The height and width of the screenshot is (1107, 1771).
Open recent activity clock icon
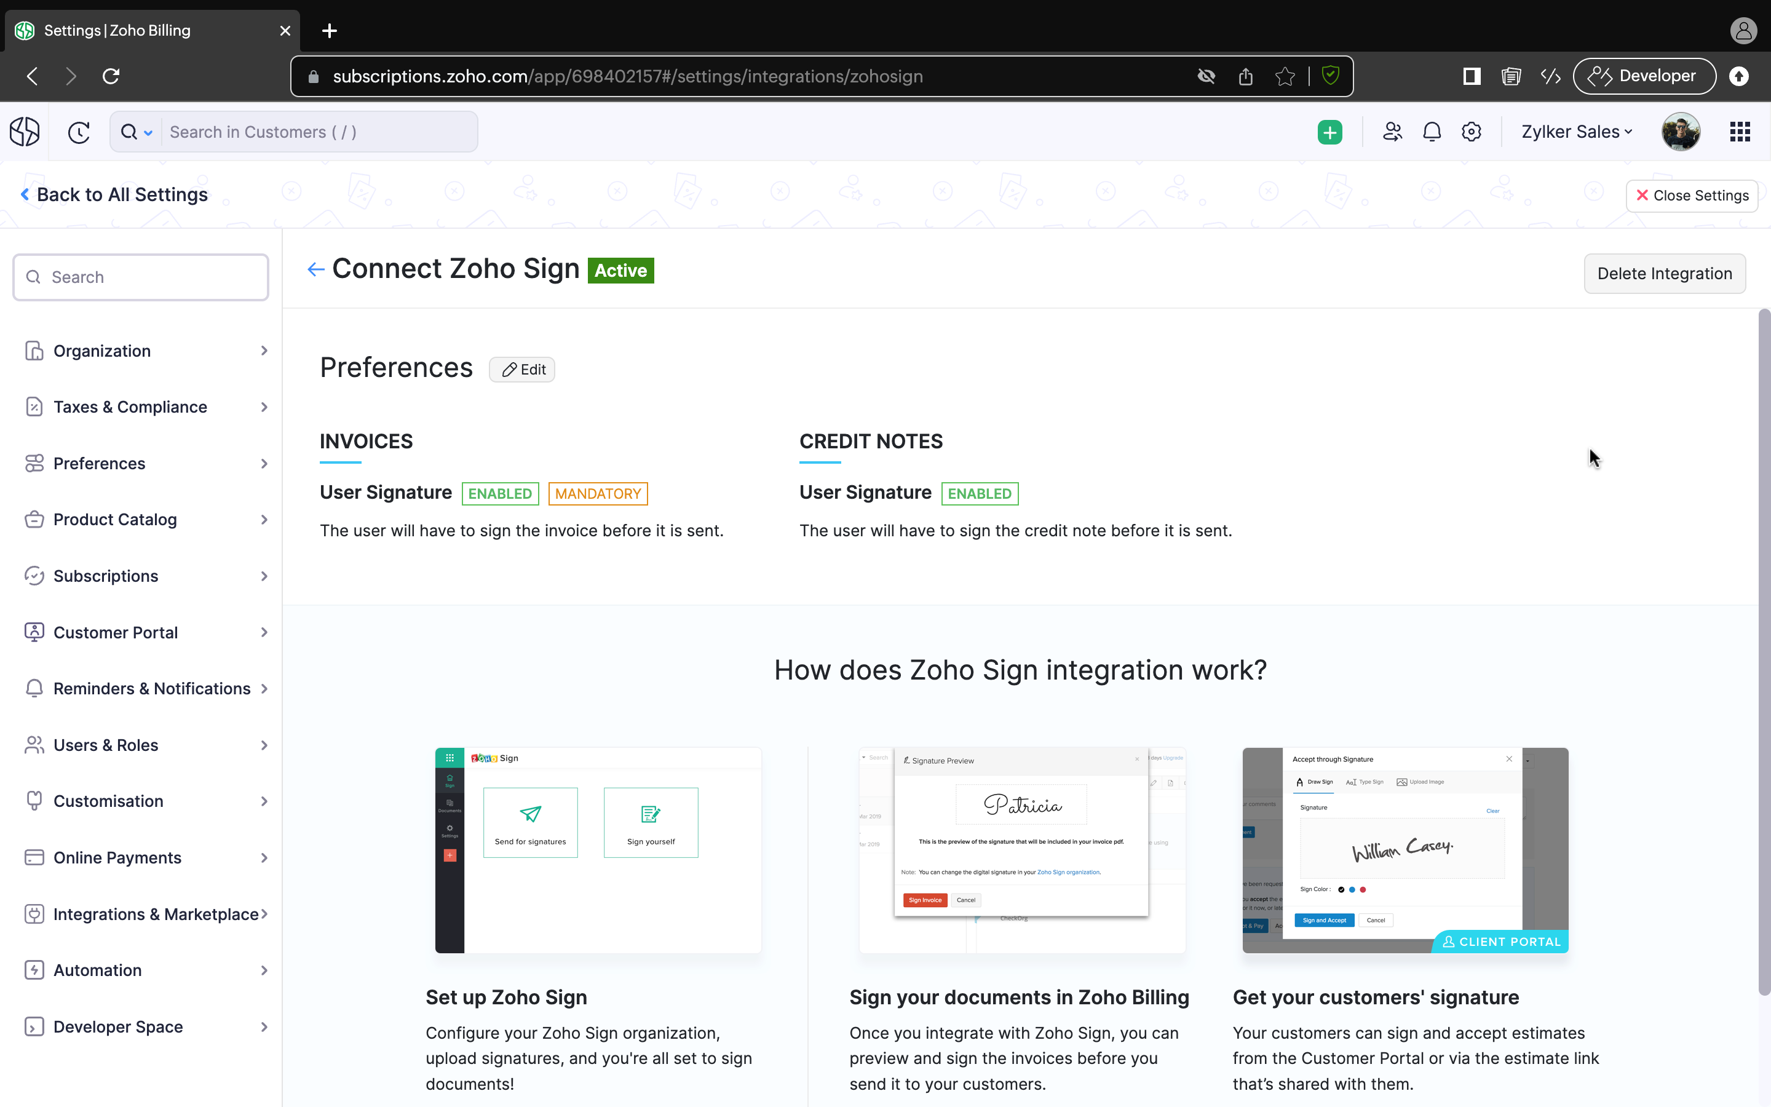click(79, 132)
